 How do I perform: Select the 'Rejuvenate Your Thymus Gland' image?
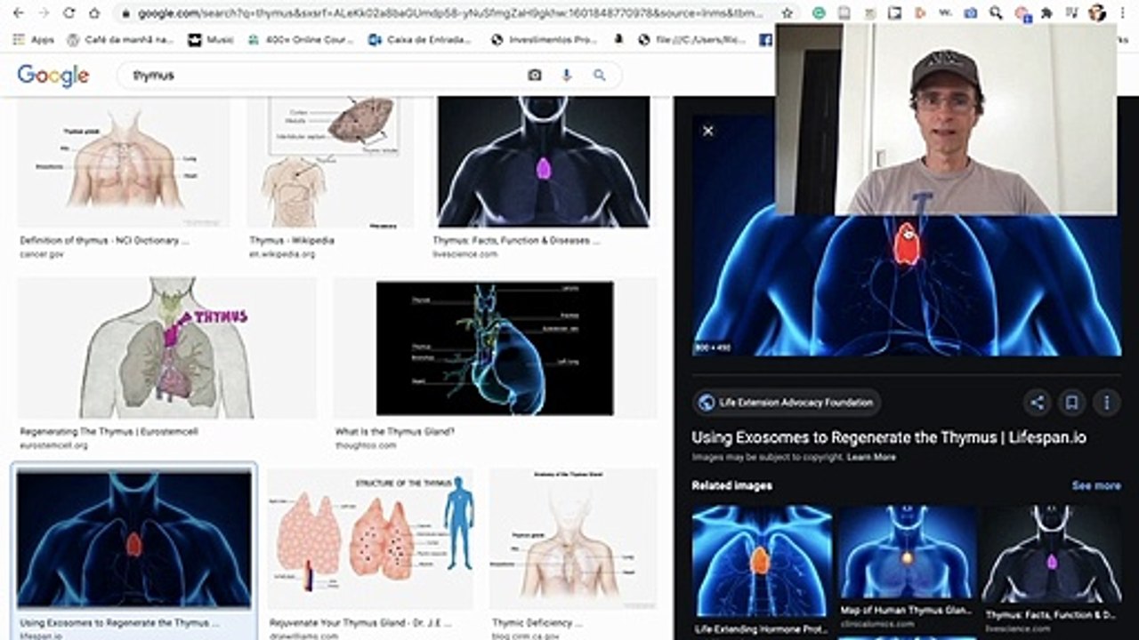371,539
